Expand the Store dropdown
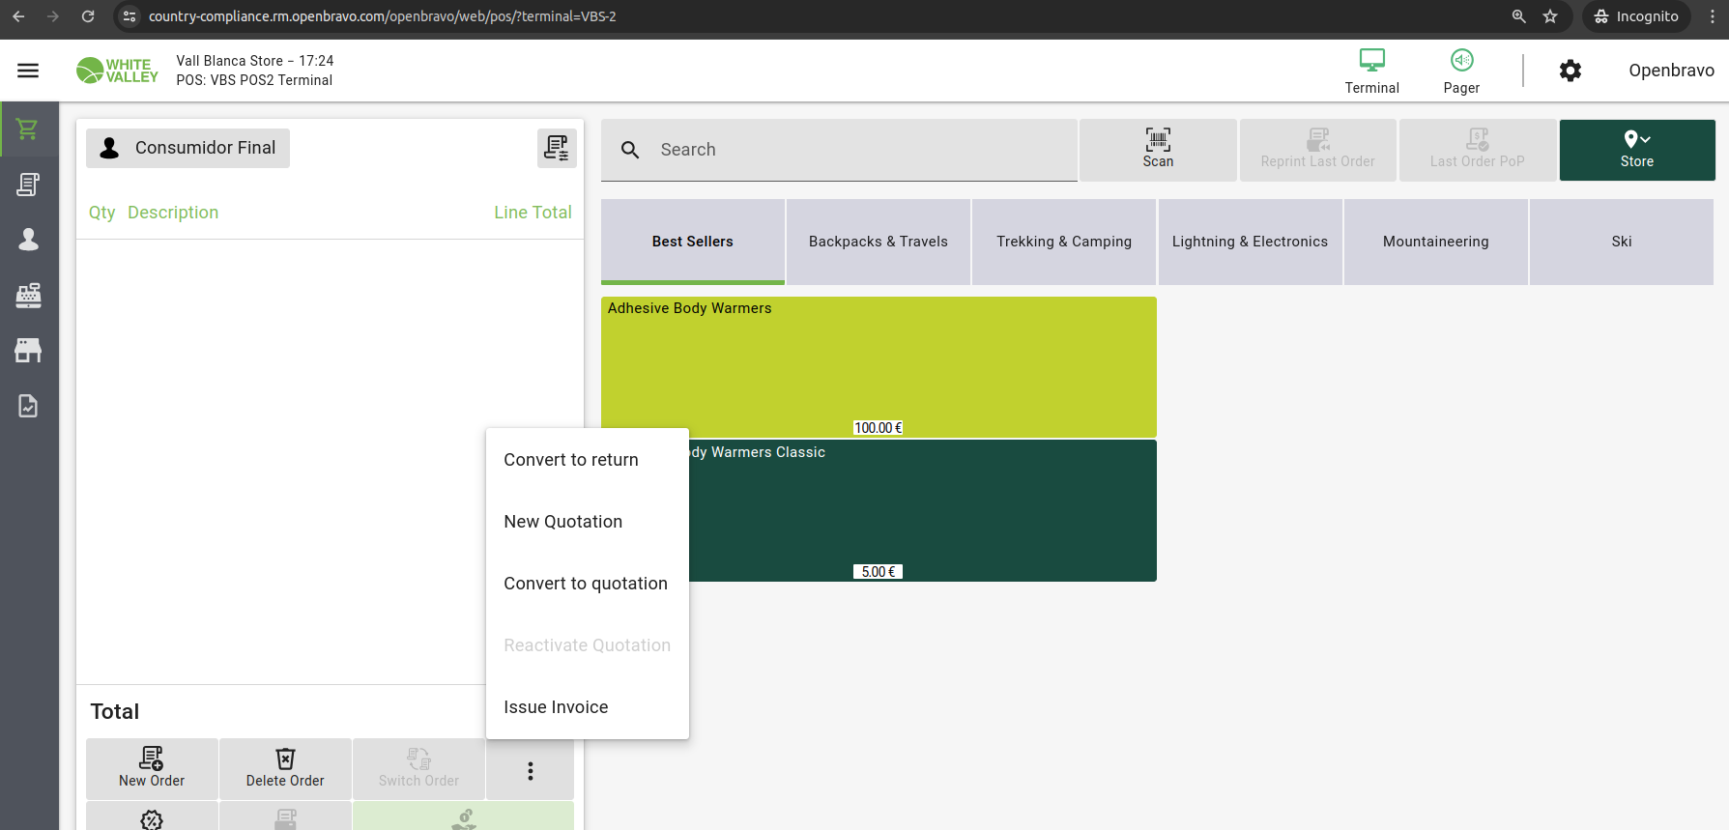Viewport: 1729px width, 830px height. point(1636,149)
